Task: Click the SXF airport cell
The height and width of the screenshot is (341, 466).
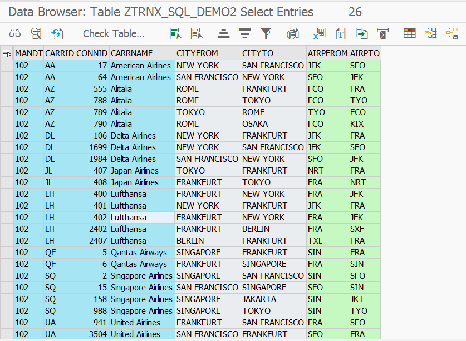Action: [365, 229]
